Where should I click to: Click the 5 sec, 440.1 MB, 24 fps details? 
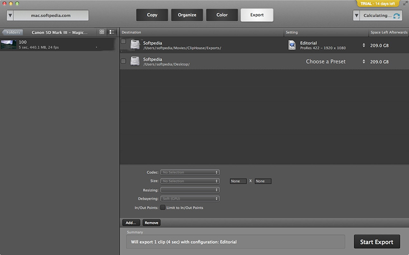pyautogui.click(x=39, y=47)
